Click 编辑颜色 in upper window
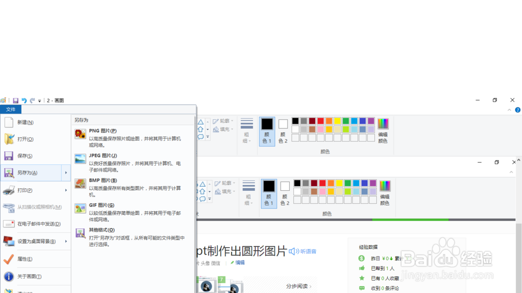Image resolution: width=522 pixels, height=293 pixels. tap(383, 131)
